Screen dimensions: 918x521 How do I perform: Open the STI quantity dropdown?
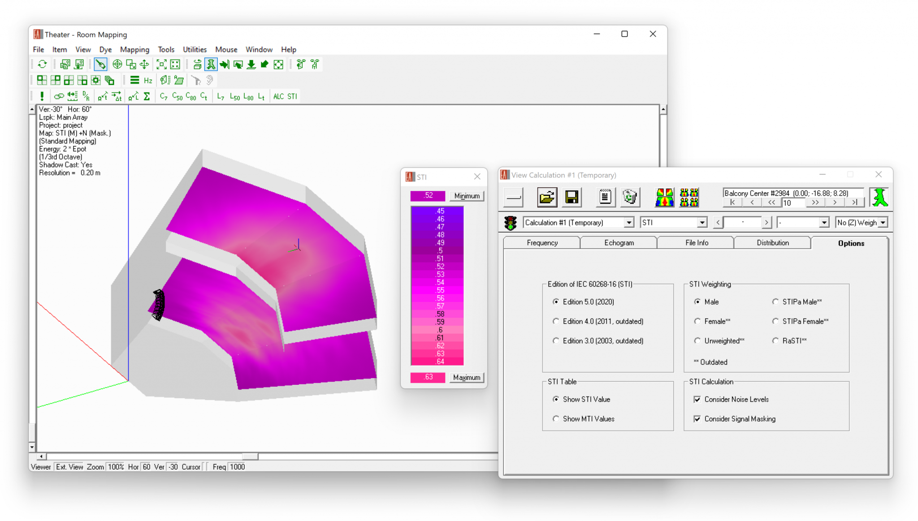pos(702,223)
